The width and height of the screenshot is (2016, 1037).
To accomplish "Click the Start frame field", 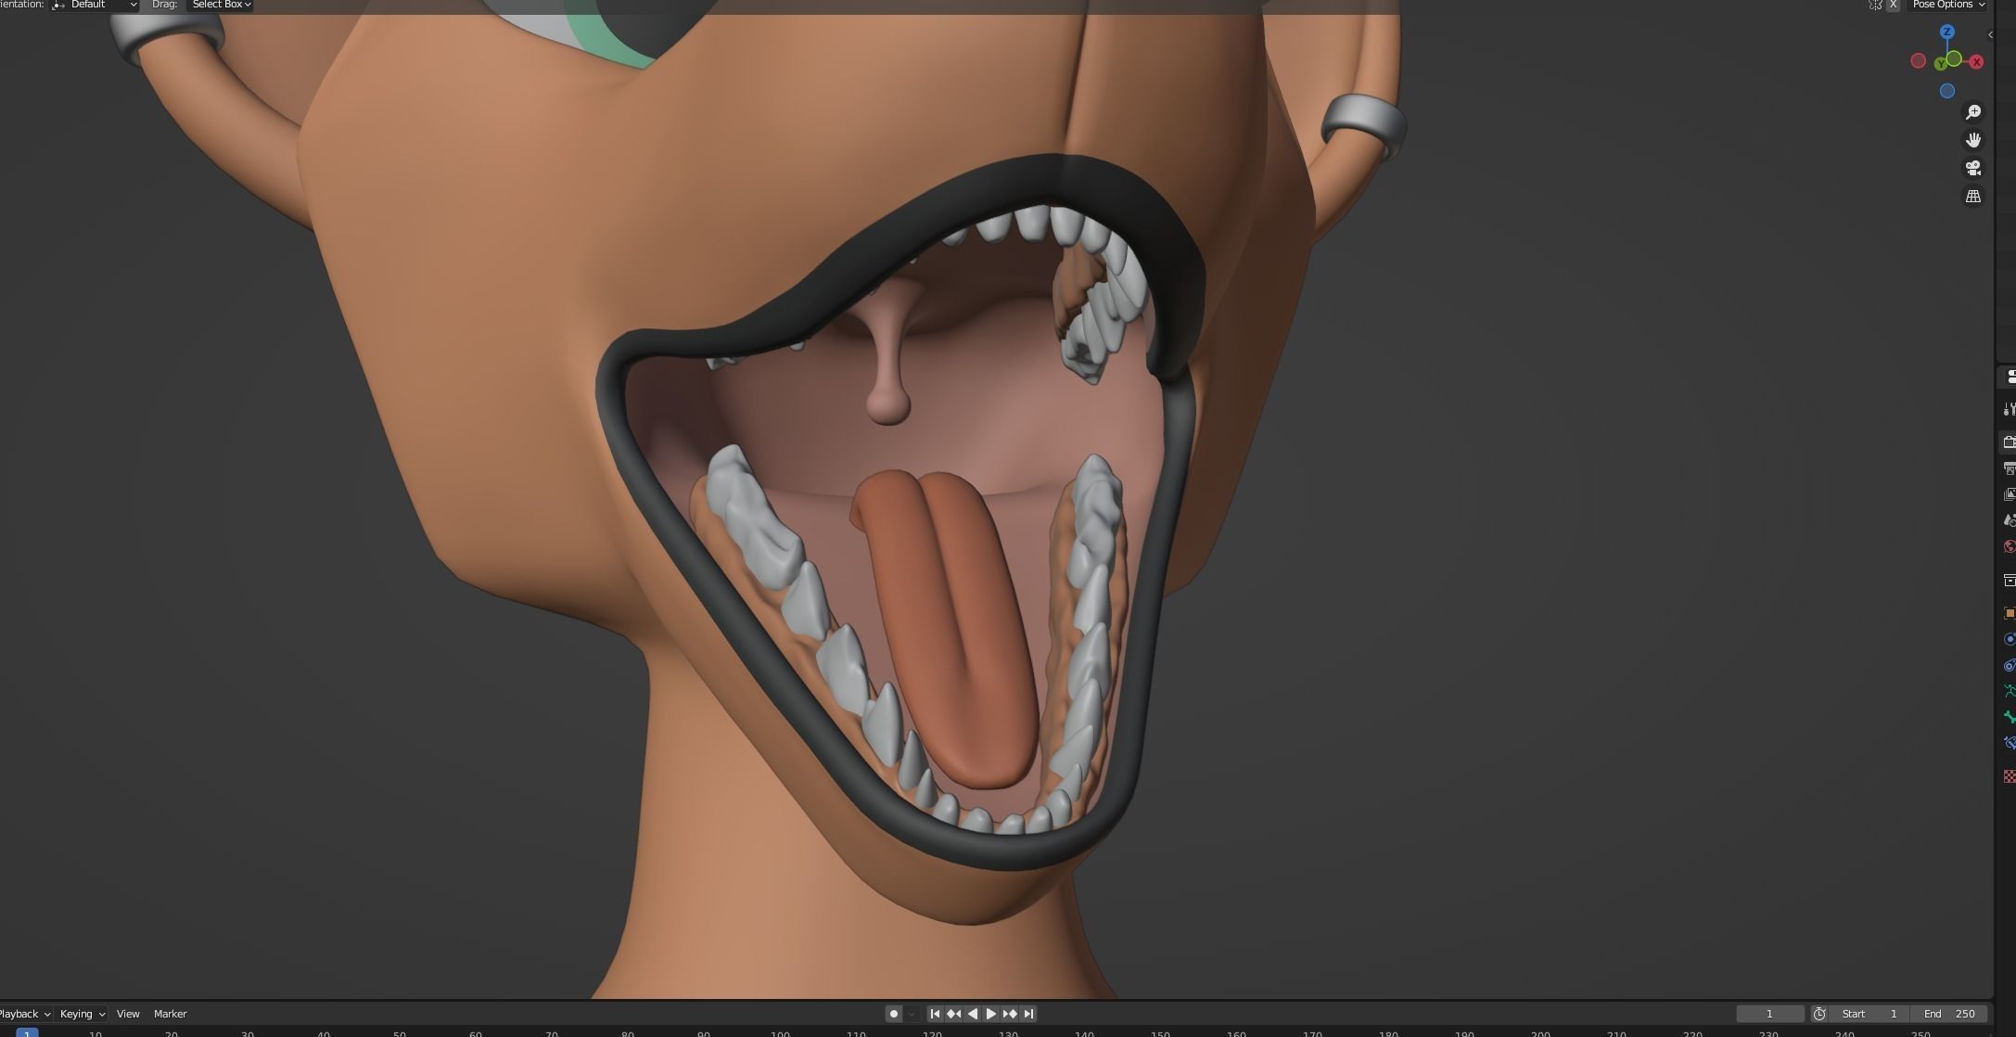I will pyautogui.click(x=1869, y=1014).
